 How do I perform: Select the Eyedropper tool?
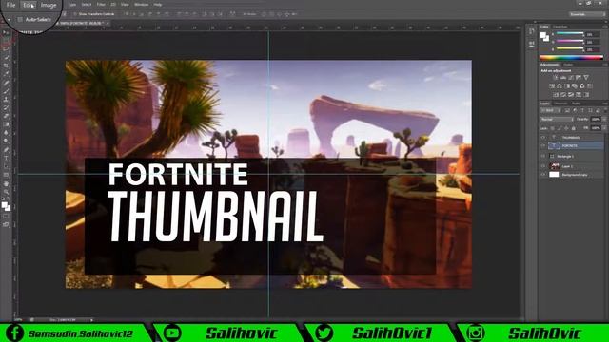[x=6, y=74]
